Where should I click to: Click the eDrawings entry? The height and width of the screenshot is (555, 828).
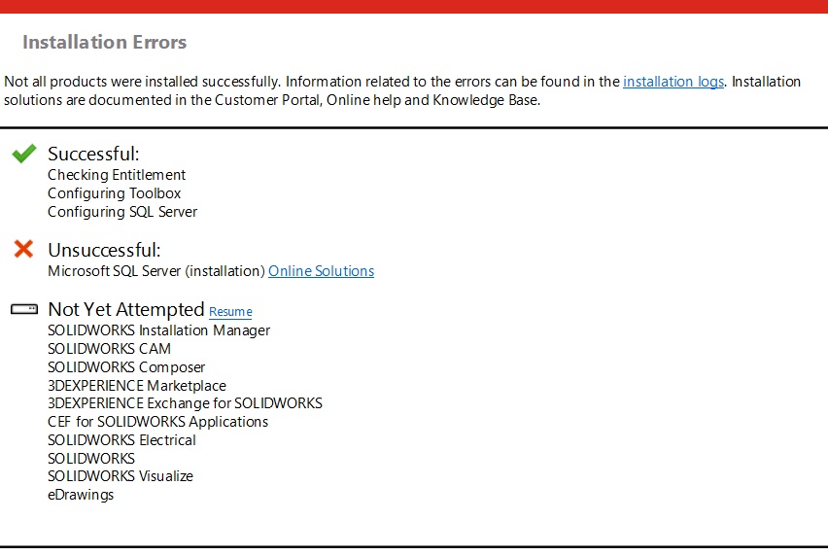click(81, 495)
